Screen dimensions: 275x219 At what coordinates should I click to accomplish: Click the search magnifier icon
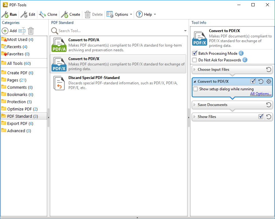pyautogui.click(x=55, y=31)
